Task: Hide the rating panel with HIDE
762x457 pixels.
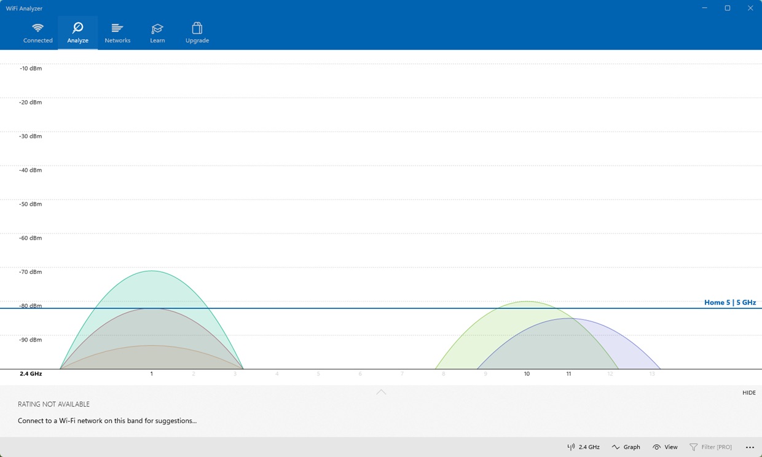Action: (748, 393)
